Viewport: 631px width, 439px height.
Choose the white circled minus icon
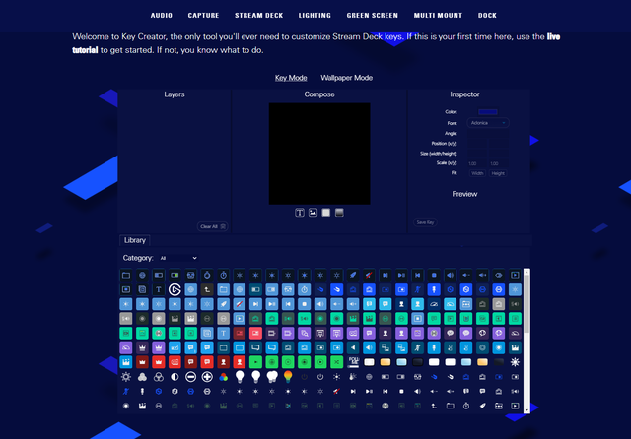tap(190, 377)
